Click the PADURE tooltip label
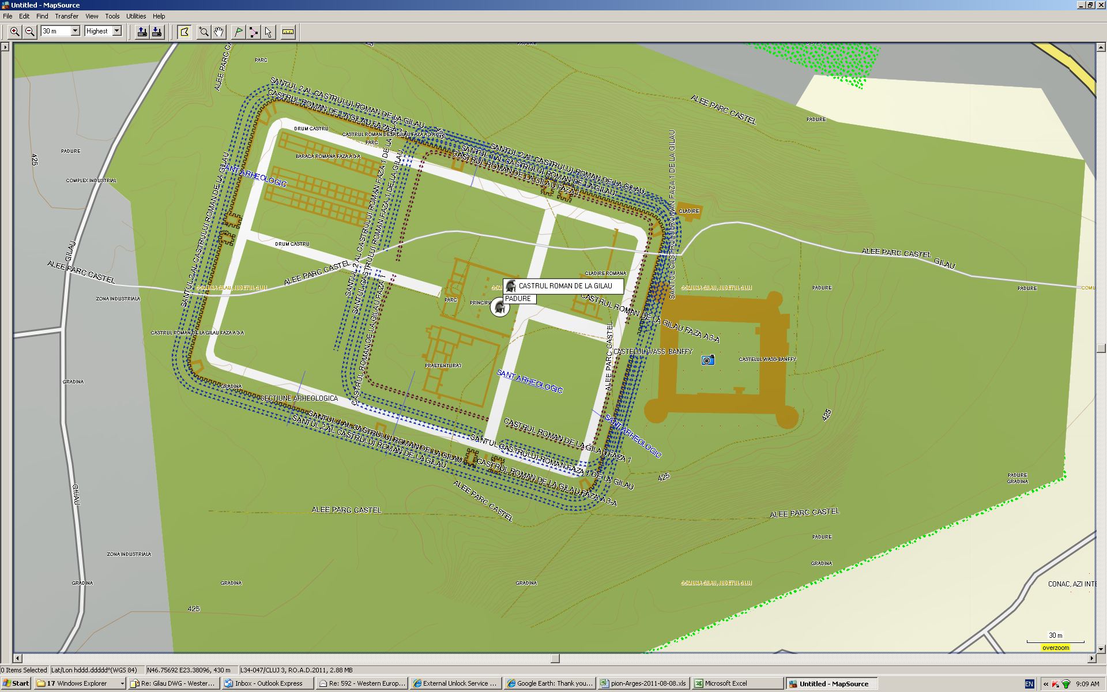Image resolution: width=1107 pixels, height=692 pixels. coord(519,299)
